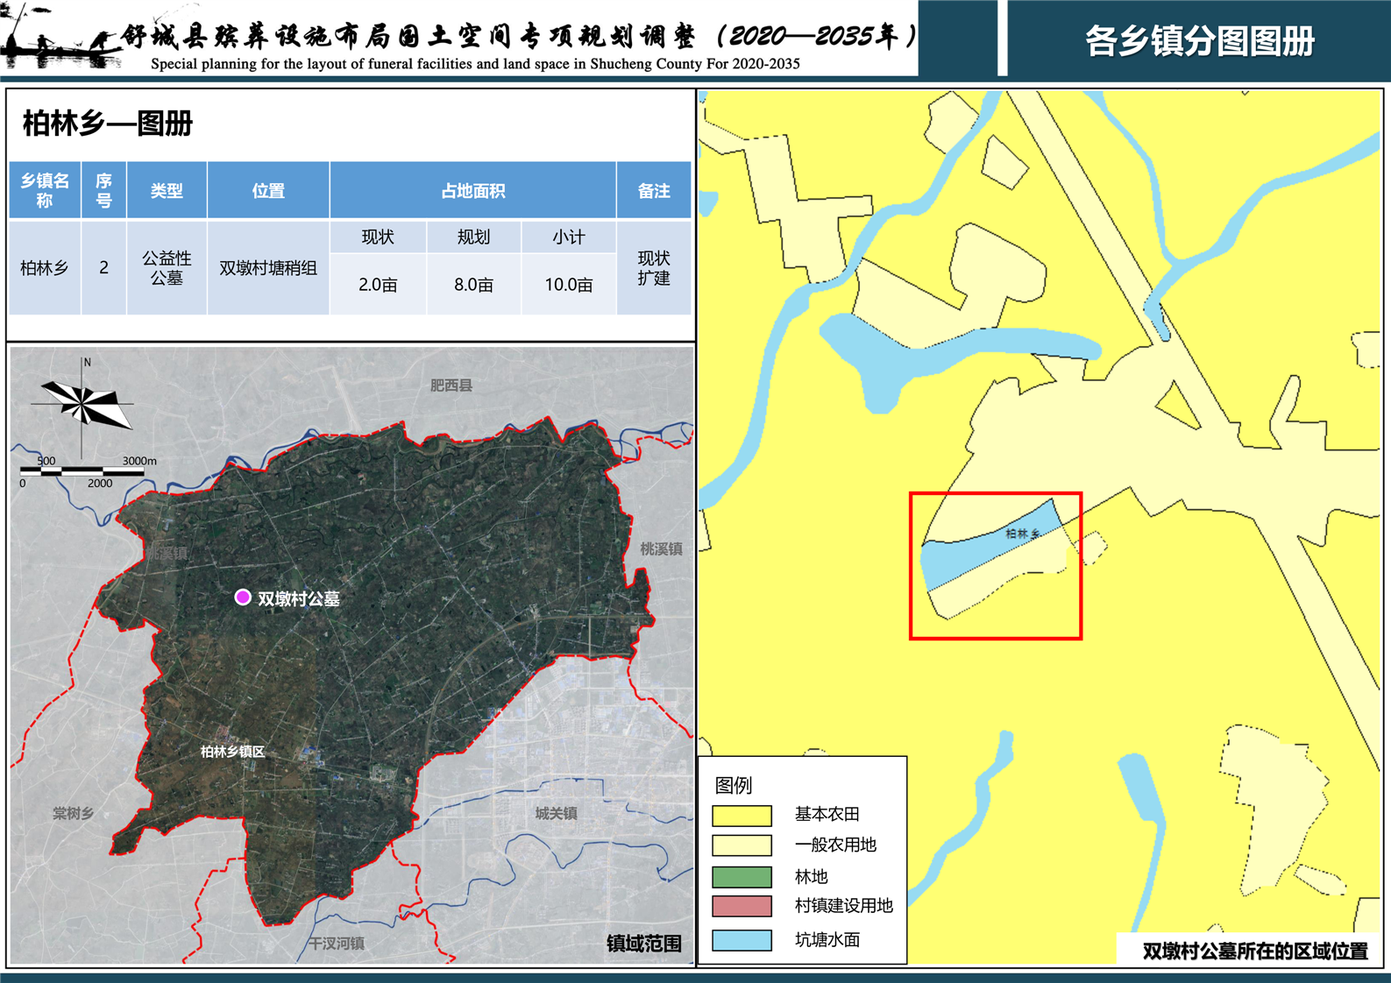Click the 位置 column header

[268, 190]
